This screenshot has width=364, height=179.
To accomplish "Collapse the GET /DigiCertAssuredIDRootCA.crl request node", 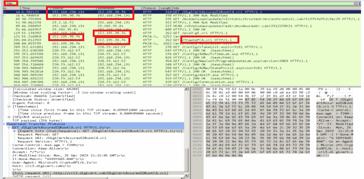I will pyautogui.click(x=9, y=128).
